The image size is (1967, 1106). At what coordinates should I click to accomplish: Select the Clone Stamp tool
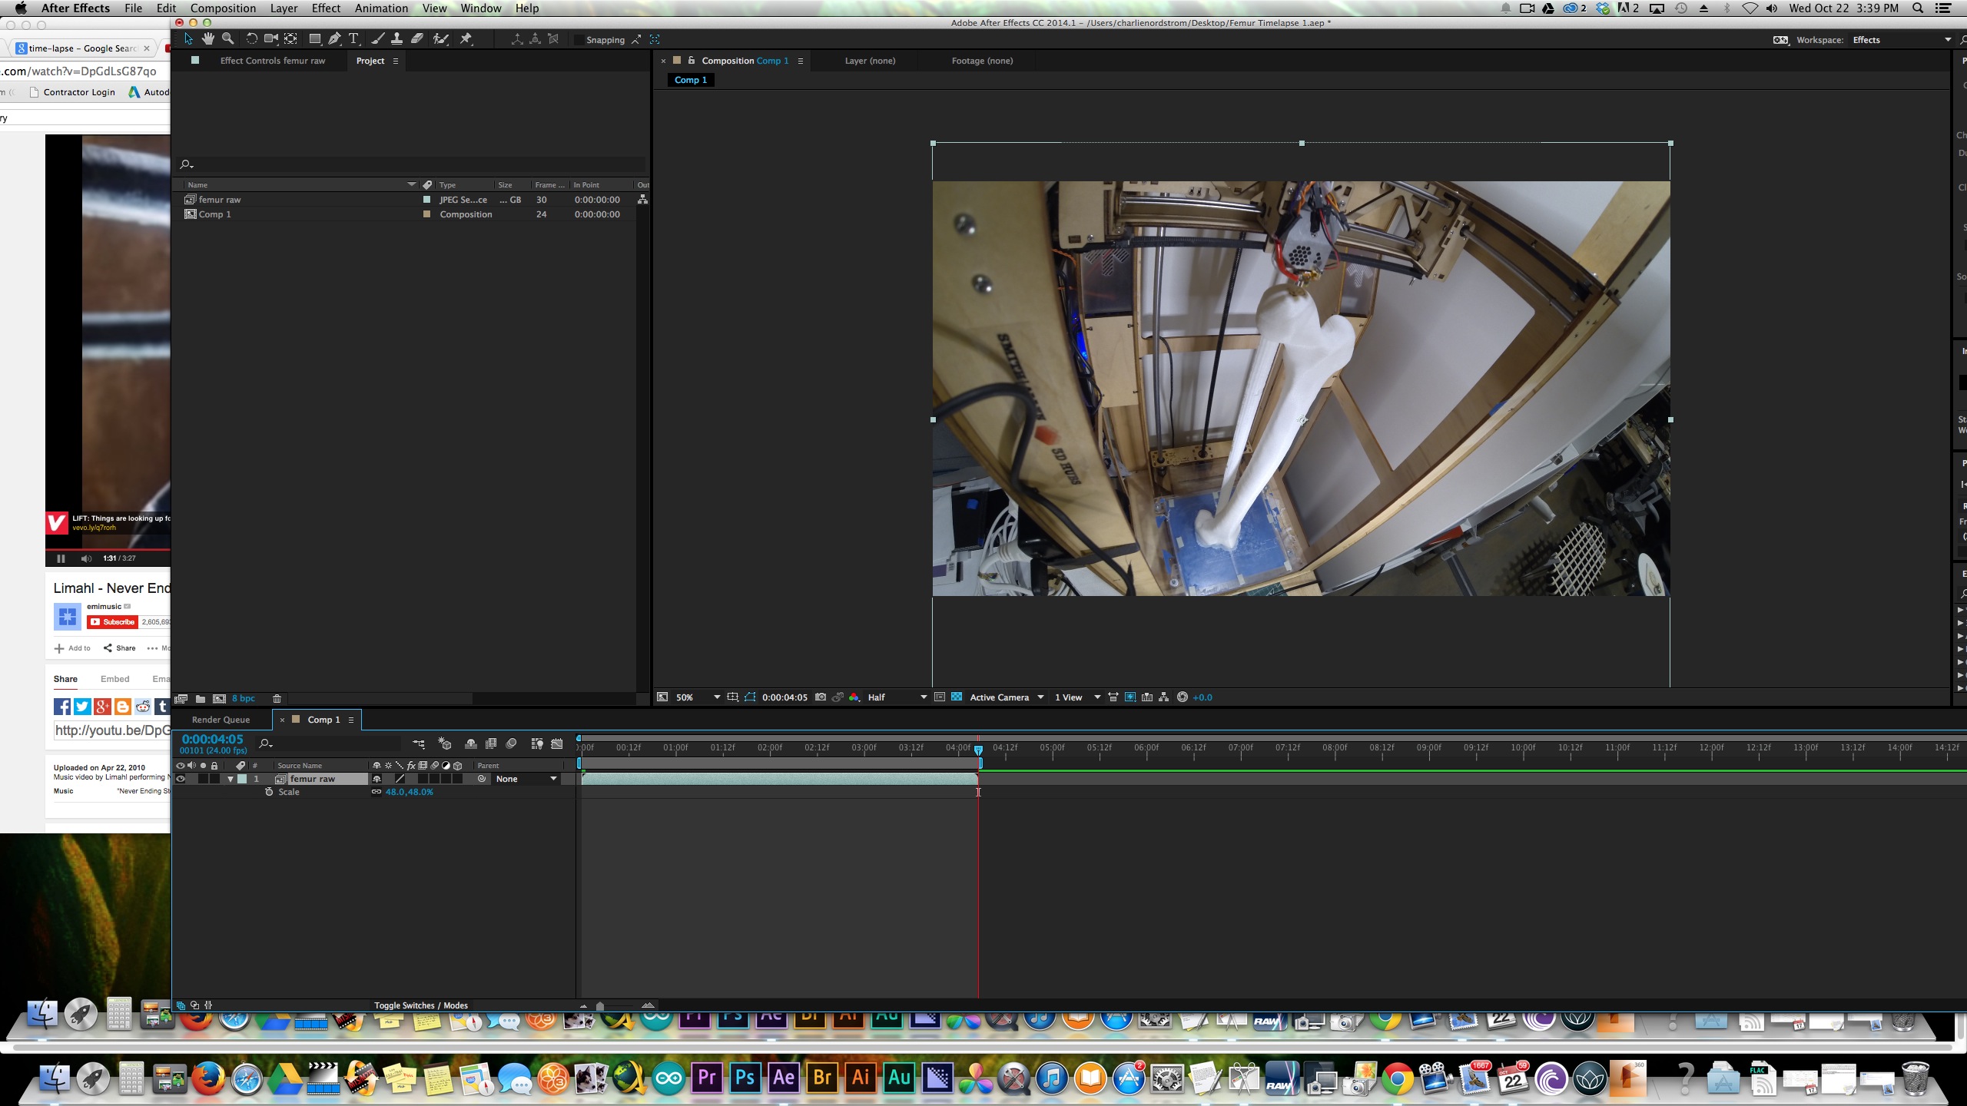396,39
